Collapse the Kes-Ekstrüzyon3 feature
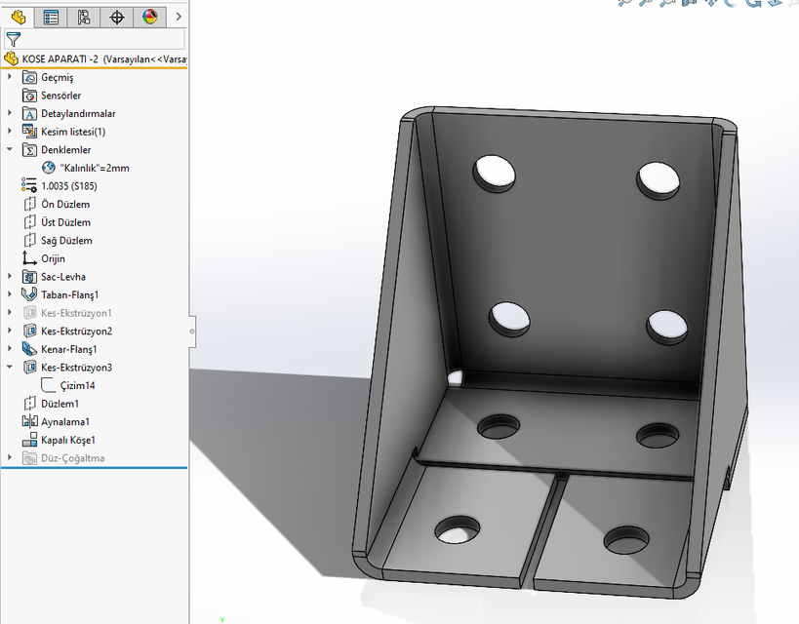 (9, 367)
